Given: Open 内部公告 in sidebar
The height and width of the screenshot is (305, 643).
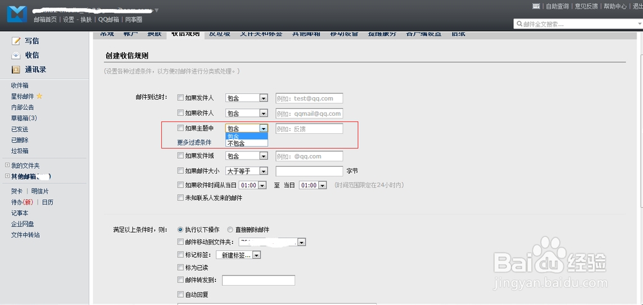Looking at the screenshot, I should 23,107.
